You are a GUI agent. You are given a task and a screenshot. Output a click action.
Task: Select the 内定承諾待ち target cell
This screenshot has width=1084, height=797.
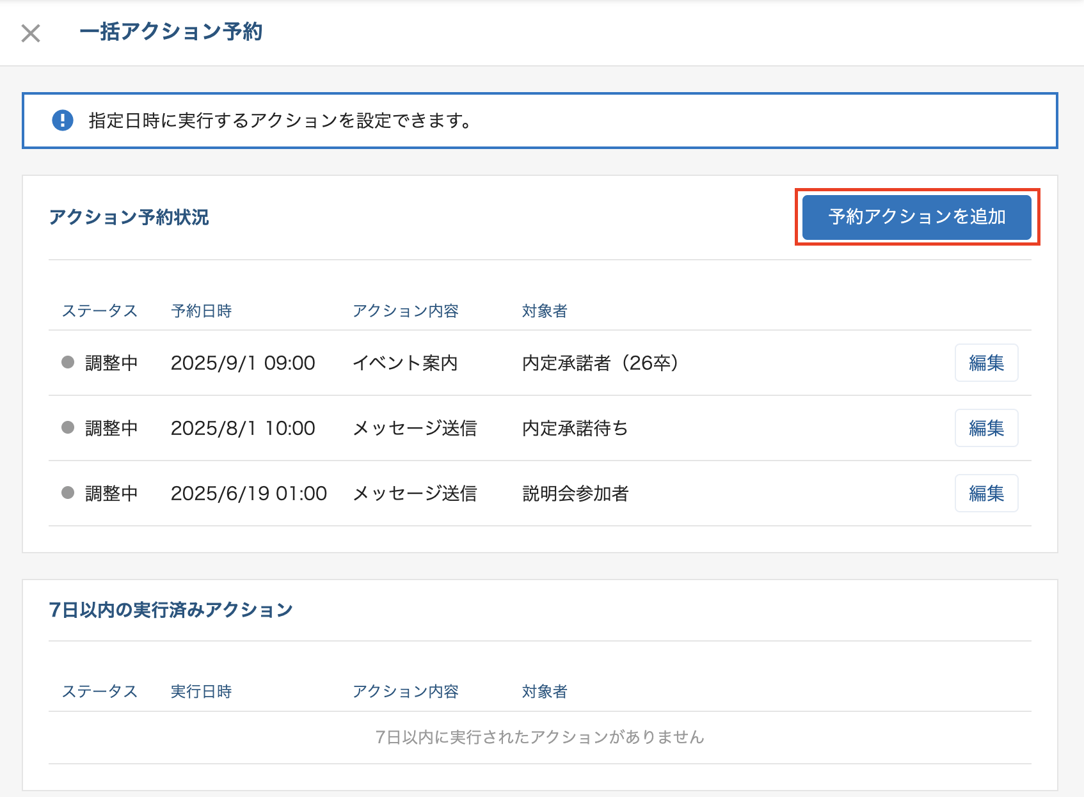tap(575, 429)
